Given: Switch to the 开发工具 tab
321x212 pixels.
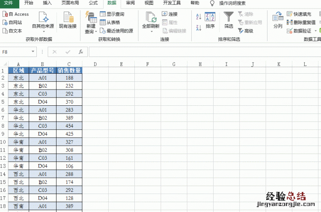Looking at the screenshot, I should pos(172,3).
